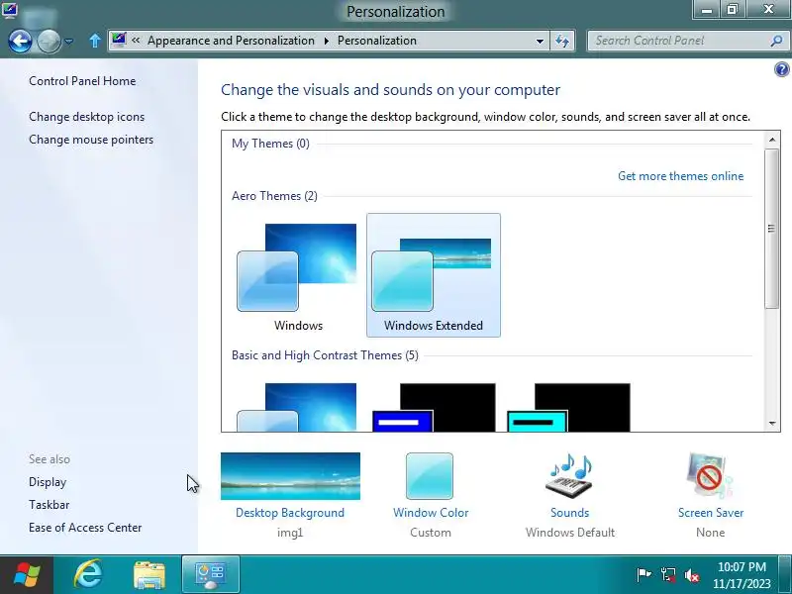Open Control Panel Home link
The height and width of the screenshot is (594, 792).
click(x=82, y=81)
